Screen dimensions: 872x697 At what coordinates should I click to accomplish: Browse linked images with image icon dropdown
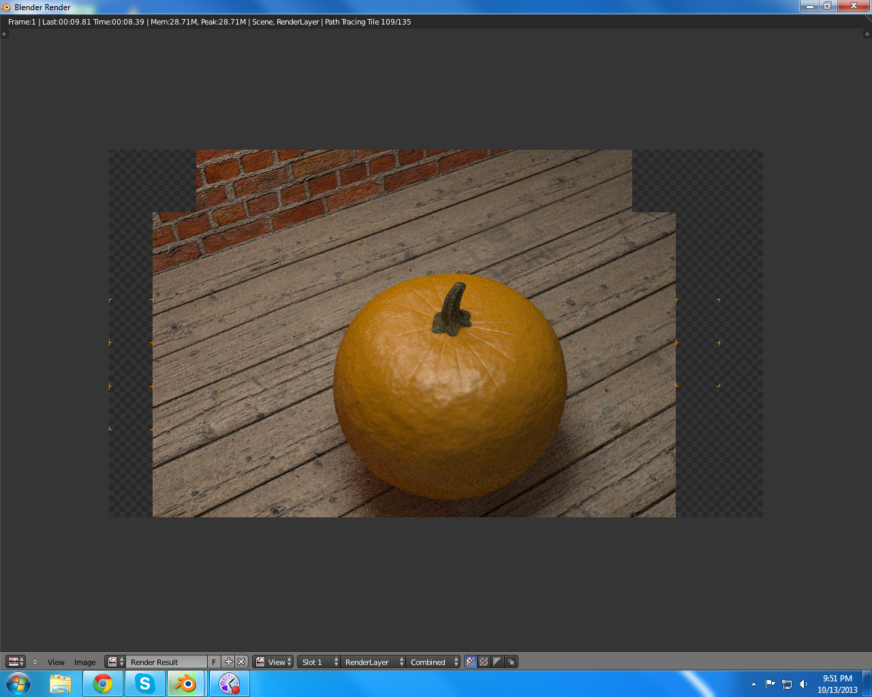pos(115,662)
